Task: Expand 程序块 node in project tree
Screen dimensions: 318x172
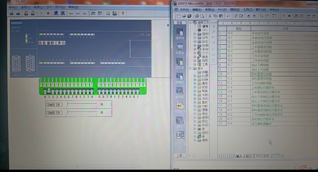Action: [x=195, y=34]
